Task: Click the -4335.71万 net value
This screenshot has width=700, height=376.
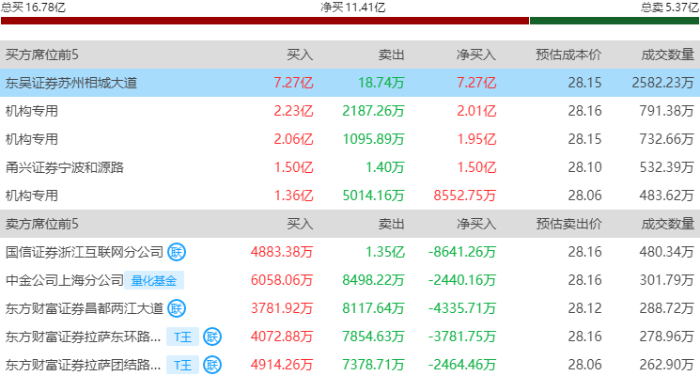Action: coord(462,308)
